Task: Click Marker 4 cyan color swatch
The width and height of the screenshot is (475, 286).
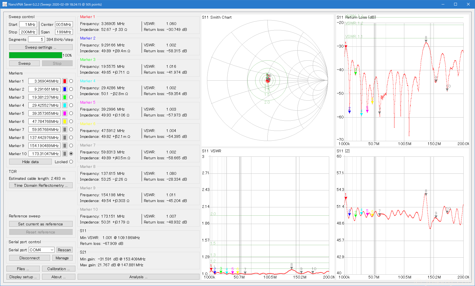Action: click(65, 105)
